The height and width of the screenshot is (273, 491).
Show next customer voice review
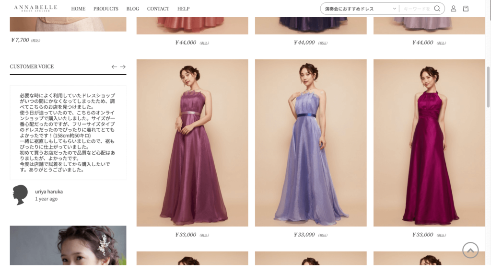point(123,67)
